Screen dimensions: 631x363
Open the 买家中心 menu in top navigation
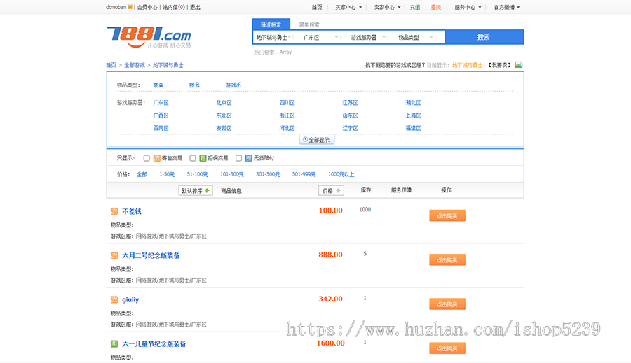[348, 8]
